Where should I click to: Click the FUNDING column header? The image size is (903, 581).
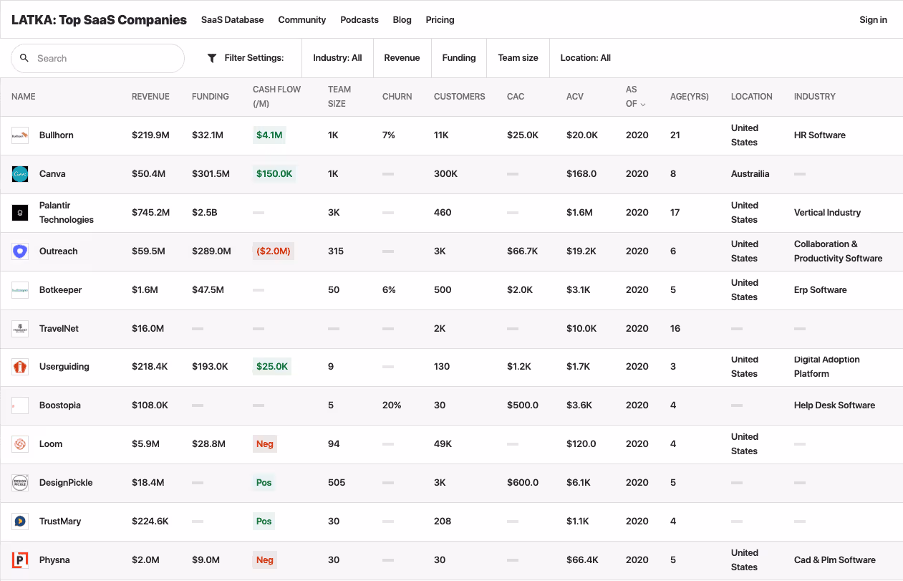211,97
